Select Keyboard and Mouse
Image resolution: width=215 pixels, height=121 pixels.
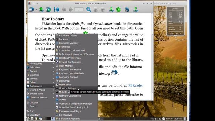coord(77,70)
